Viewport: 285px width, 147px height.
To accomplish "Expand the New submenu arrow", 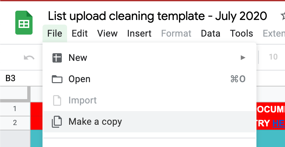I will click(x=243, y=58).
